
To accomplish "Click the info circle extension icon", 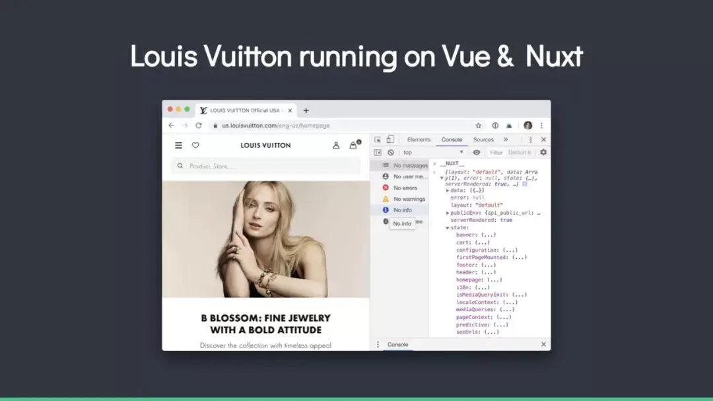I will pyautogui.click(x=495, y=126).
